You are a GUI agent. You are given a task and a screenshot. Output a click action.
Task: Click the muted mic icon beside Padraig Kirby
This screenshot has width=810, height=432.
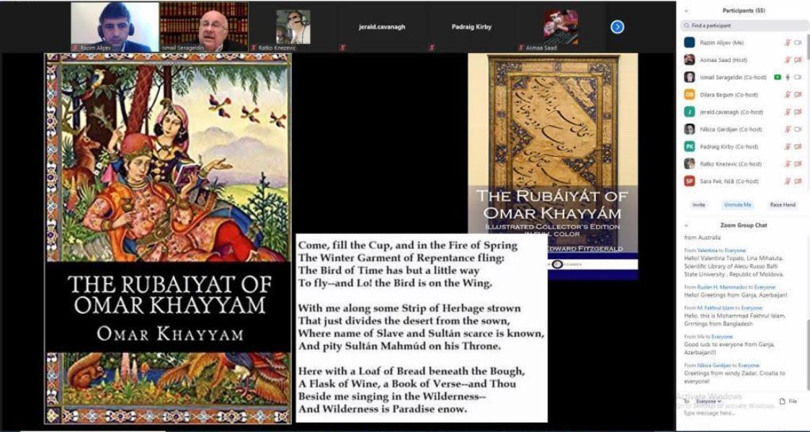(788, 147)
